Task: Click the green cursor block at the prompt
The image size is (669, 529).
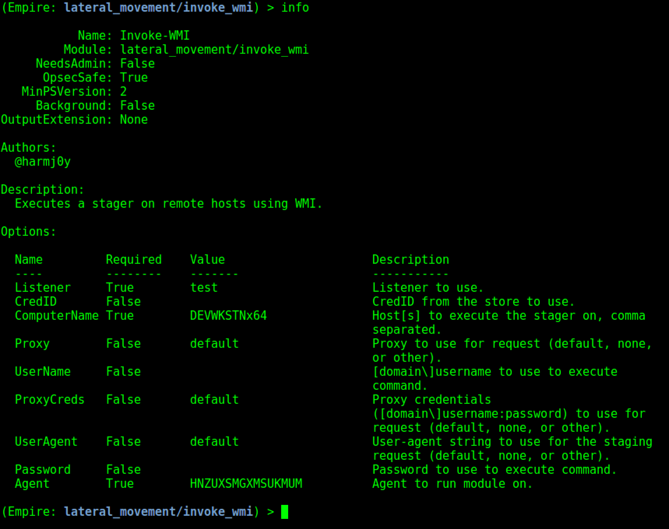Action: click(x=285, y=511)
